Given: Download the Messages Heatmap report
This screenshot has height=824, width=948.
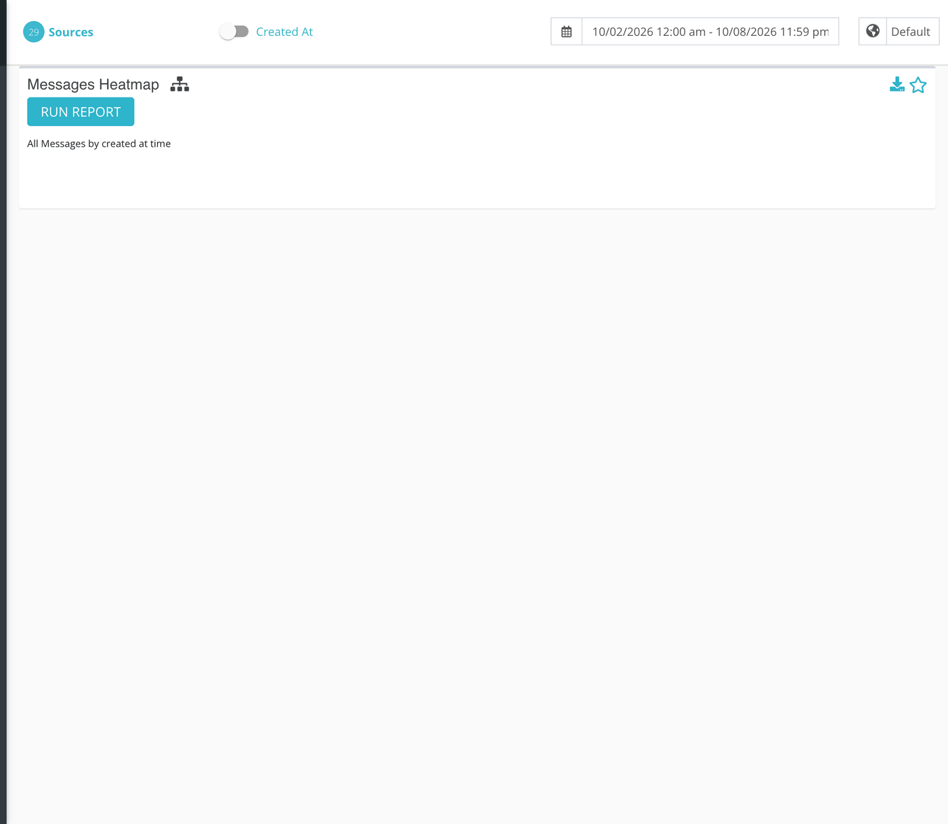Looking at the screenshot, I should 897,85.
